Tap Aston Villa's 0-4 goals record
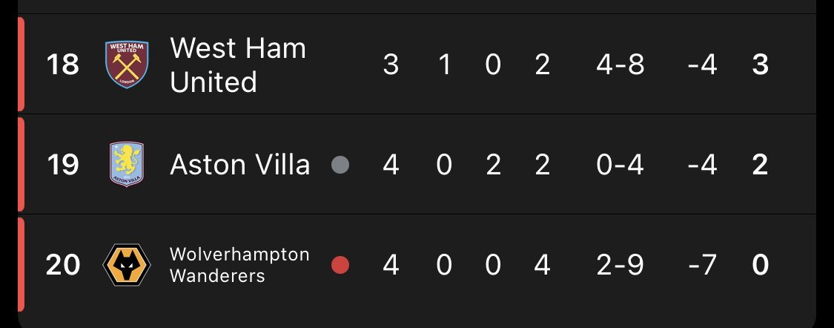Viewport: 834px width, 328px height. (620, 165)
